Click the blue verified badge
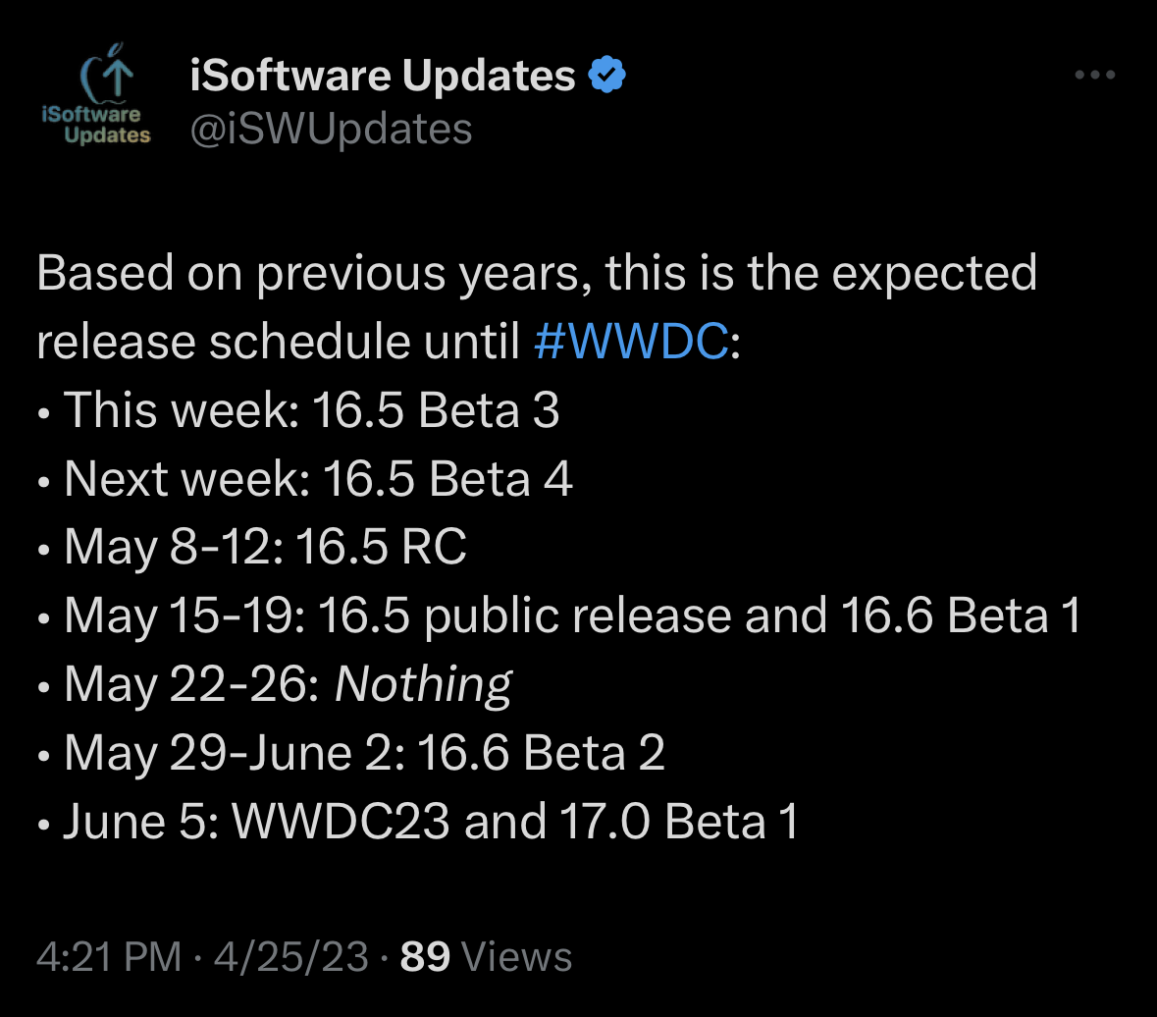 tap(607, 76)
